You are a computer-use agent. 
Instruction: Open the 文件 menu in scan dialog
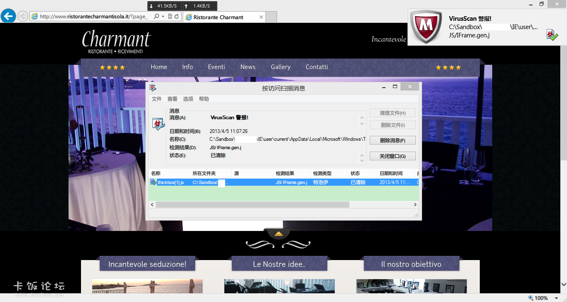pos(157,99)
